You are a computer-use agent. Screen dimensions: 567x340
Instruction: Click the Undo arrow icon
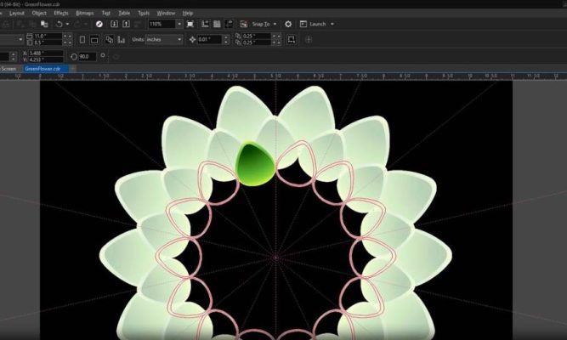[59, 25]
